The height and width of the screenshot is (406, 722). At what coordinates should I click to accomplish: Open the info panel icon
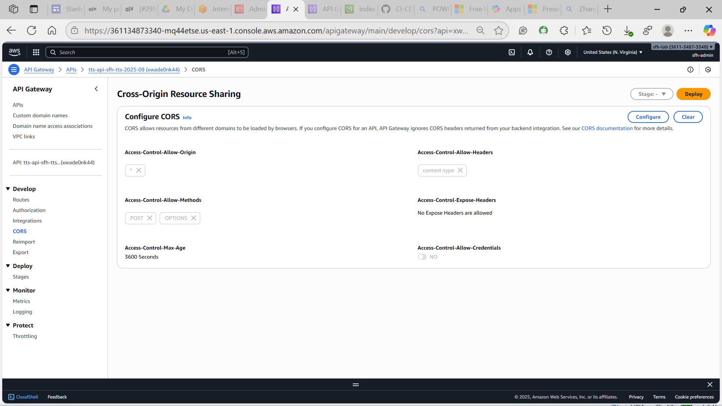[690, 70]
